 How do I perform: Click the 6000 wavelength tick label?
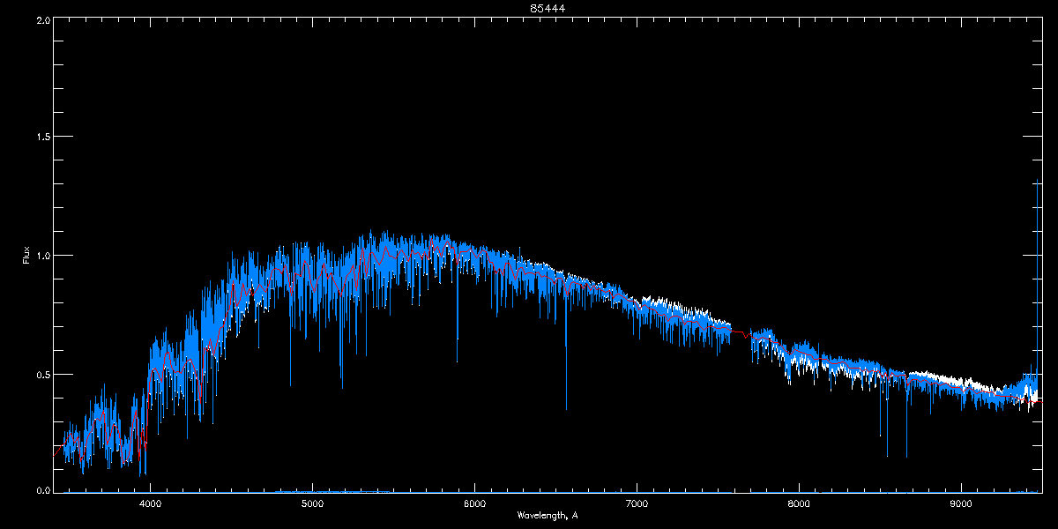click(474, 504)
